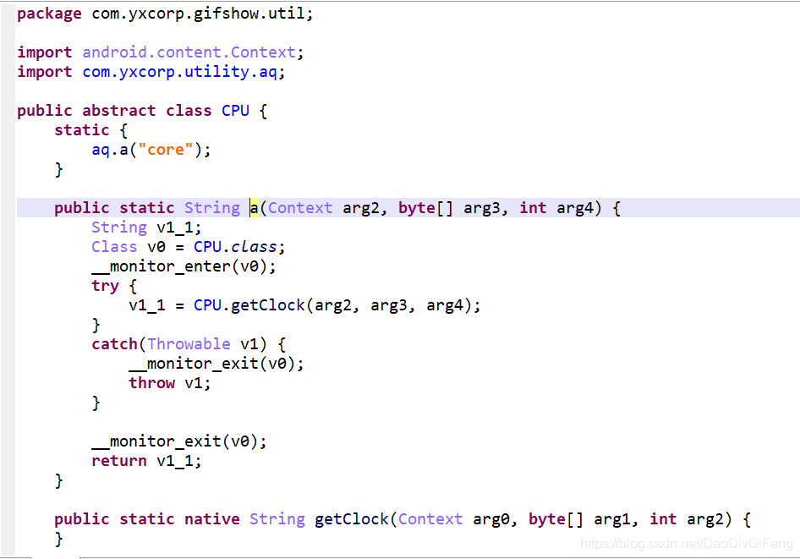Click the 'native' keyword
Viewport: 800px width, 559px height.
tap(211, 519)
